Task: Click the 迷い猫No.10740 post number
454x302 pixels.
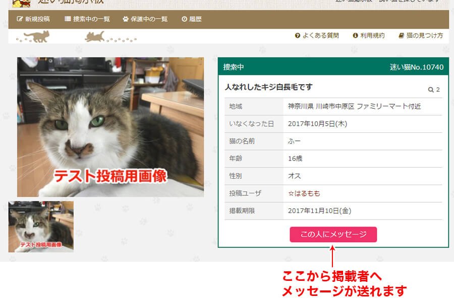Action: 416,67
